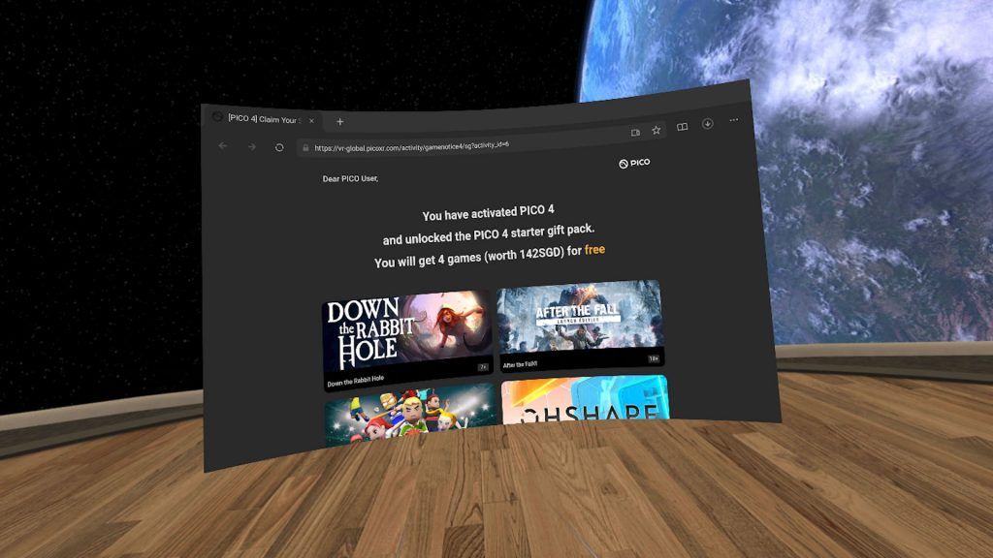Click the lock icon in the address bar
The height and width of the screenshot is (558, 993).
point(305,148)
